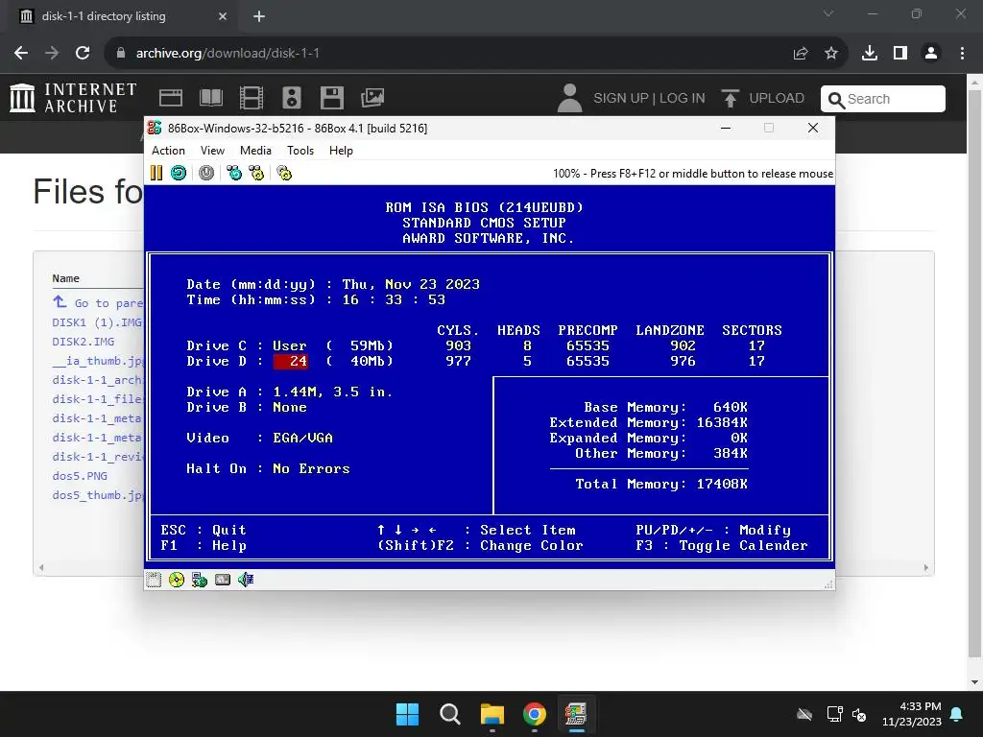Open the Windows Start menu
Screen dimensions: 983x737
pos(407,714)
